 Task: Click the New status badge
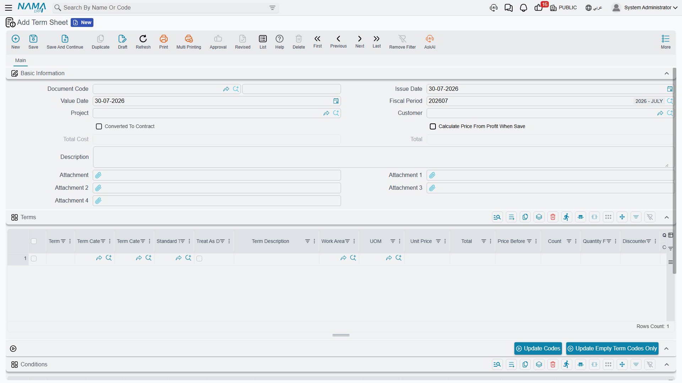click(82, 23)
